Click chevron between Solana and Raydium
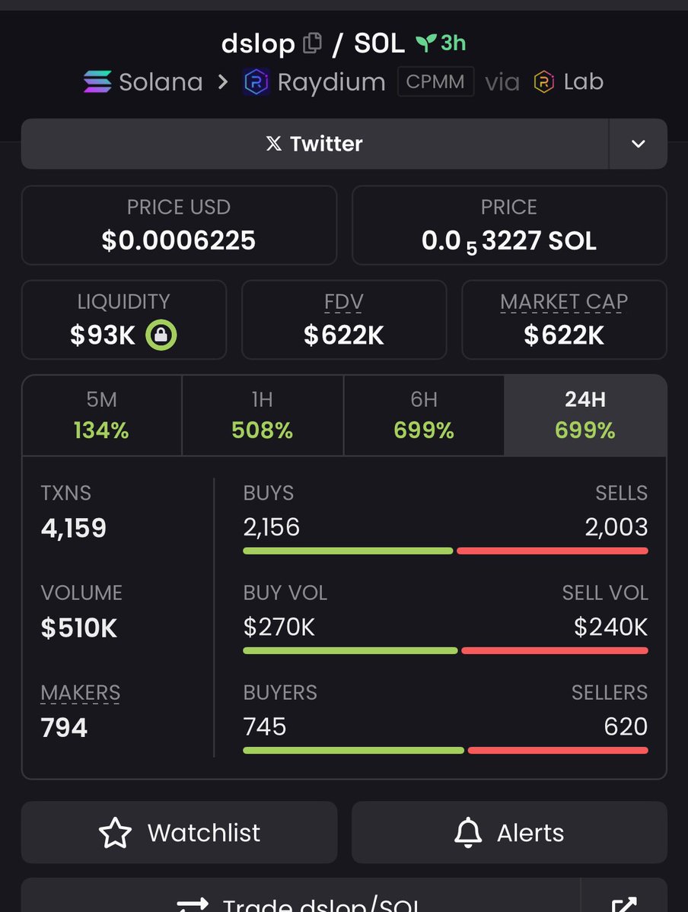The width and height of the screenshot is (688, 912). pos(223,82)
